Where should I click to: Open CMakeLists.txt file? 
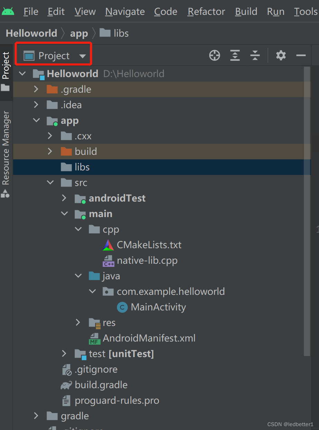click(x=149, y=245)
